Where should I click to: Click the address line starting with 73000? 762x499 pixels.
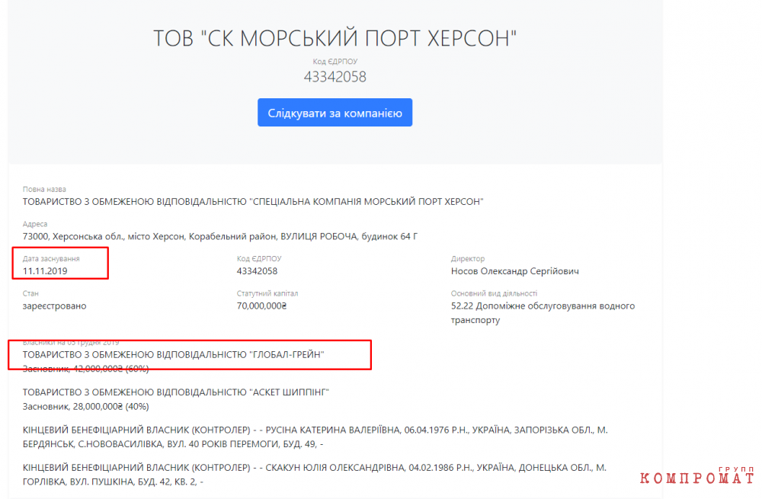[220, 237]
